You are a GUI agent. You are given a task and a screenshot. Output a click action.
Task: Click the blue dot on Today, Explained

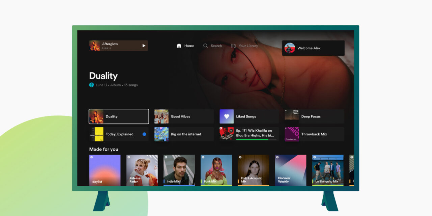[144, 134]
